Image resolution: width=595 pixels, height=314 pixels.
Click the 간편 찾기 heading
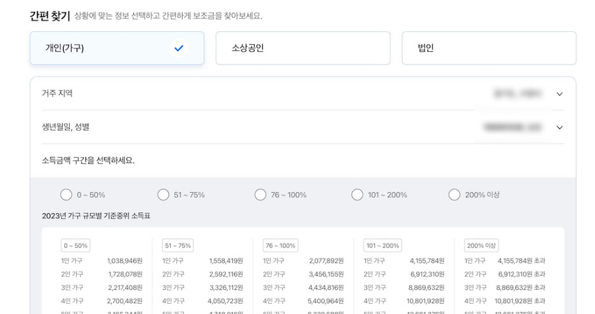50,16
